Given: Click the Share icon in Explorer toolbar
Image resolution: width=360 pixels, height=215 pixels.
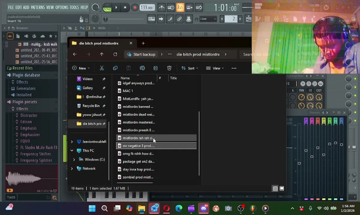Looking at the screenshot, I should tap(155, 68).
